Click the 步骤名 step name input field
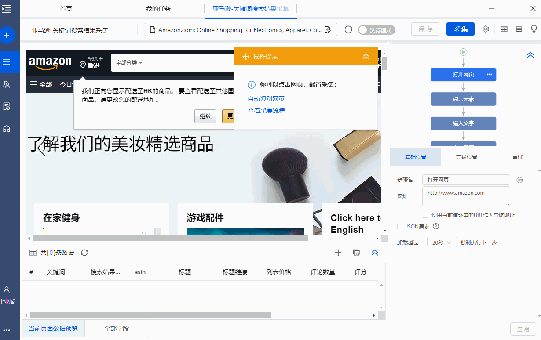The width and height of the screenshot is (541, 340). (466, 180)
